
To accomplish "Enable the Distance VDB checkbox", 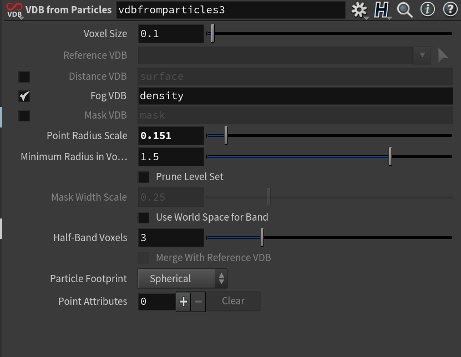I will tap(24, 76).
